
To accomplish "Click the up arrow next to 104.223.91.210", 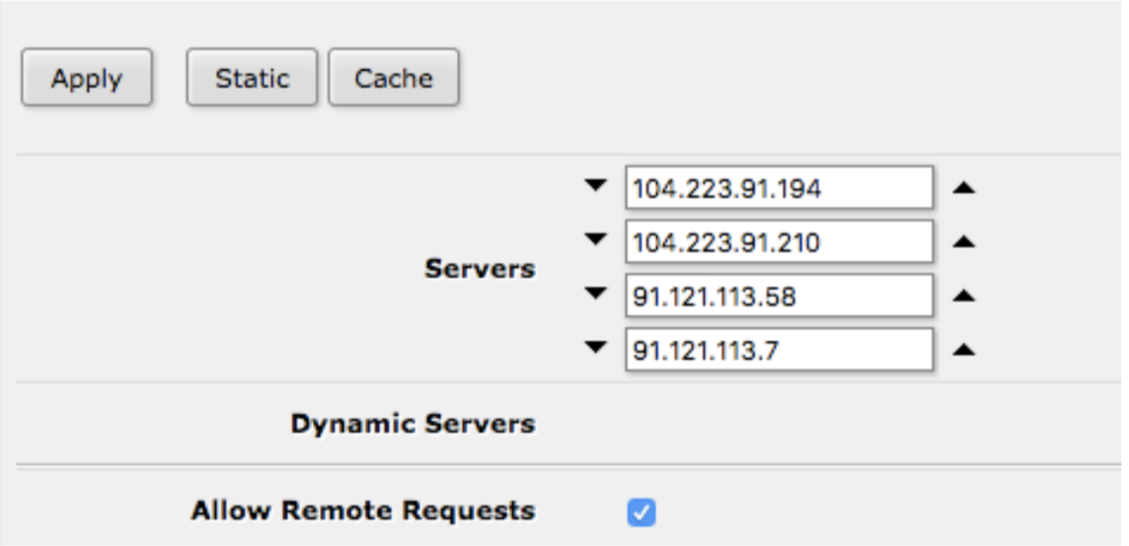I will coord(963,242).
